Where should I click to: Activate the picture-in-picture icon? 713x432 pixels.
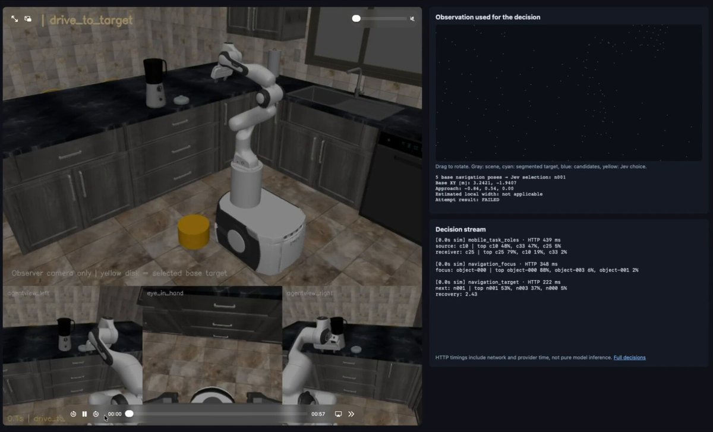click(28, 19)
